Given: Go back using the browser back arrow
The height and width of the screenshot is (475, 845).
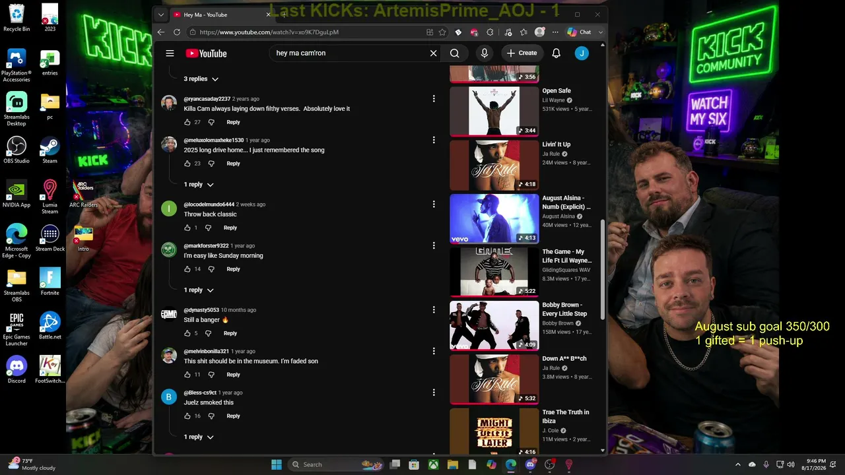Looking at the screenshot, I should [x=161, y=32].
